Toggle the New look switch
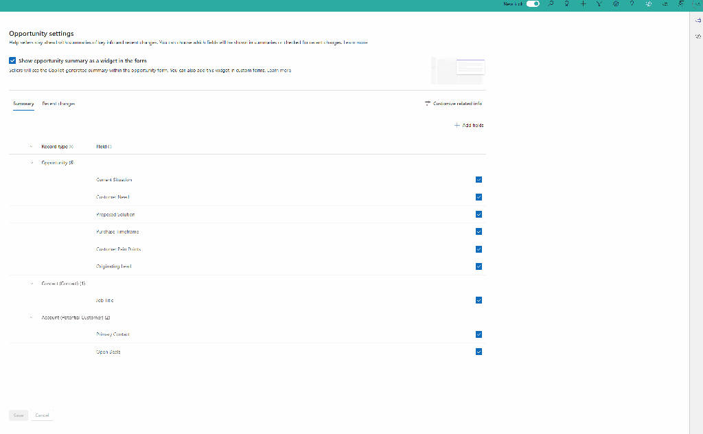Screen dimensions: 703x434 (533, 4)
